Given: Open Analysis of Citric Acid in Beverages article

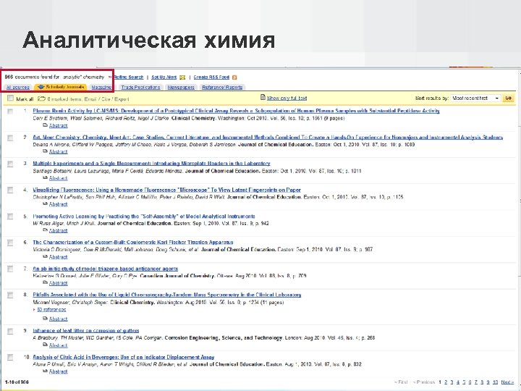Looking at the screenshot, I should tap(123, 357).
